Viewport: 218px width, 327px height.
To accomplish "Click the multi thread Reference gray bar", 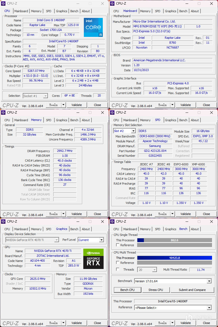I will (174, 263).
